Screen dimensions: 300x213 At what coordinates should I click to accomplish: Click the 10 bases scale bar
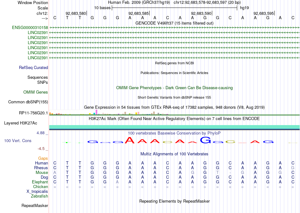click(x=175, y=8)
